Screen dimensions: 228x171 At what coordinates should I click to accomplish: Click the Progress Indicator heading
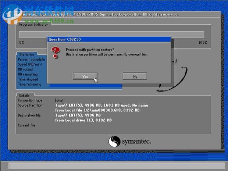[33, 25]
